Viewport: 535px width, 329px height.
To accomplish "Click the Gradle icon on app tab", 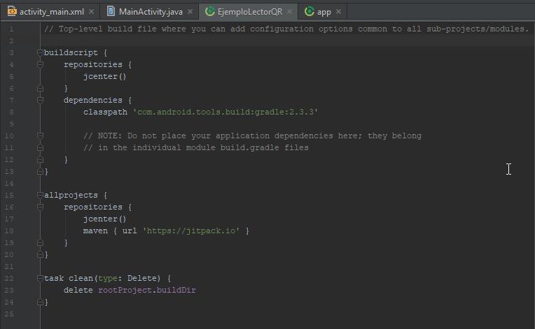I will point(309,12).
